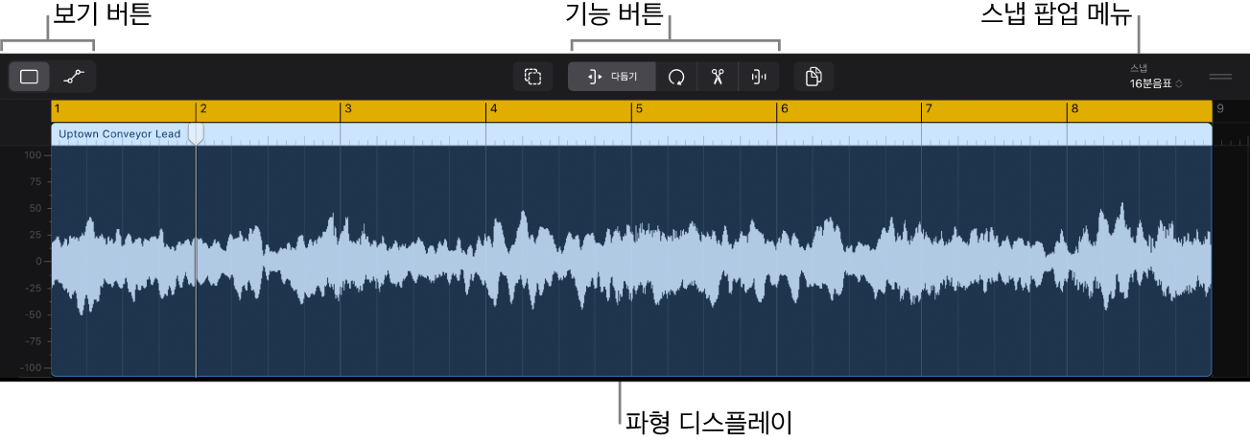Click the editor resize handle lines icon
The height and width of the screenshot is (441, 1250).
point(1220,77)
